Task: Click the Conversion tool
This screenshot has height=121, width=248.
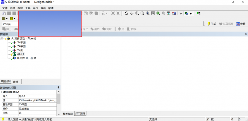Action: click(x=132, y=29)
